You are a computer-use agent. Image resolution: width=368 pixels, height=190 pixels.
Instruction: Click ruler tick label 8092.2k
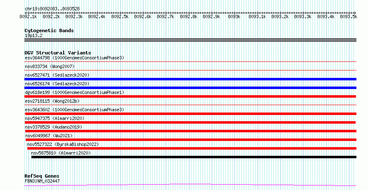click(x=51, y=16)
